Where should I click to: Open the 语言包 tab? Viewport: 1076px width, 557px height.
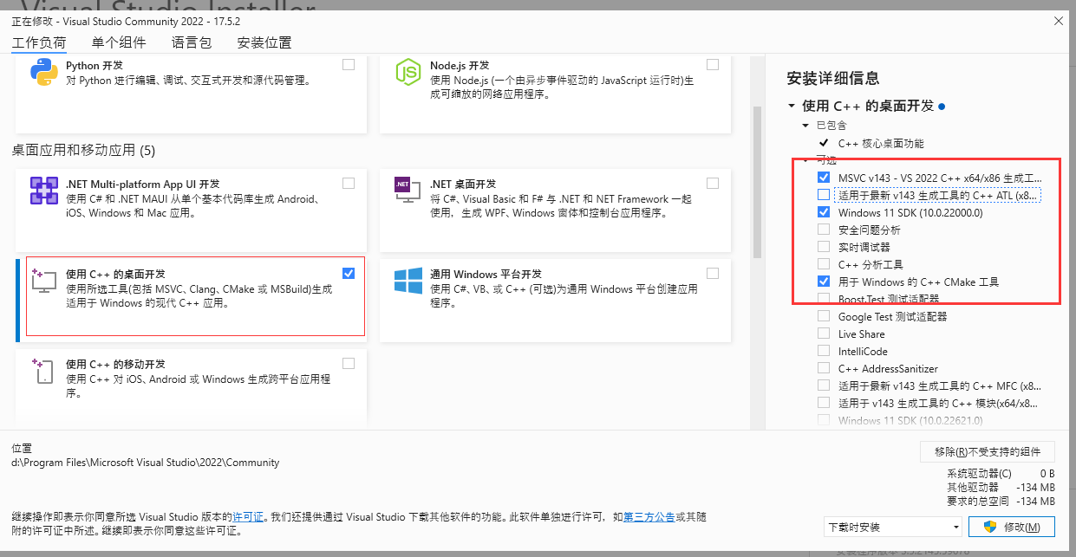(x=192, y=42)
